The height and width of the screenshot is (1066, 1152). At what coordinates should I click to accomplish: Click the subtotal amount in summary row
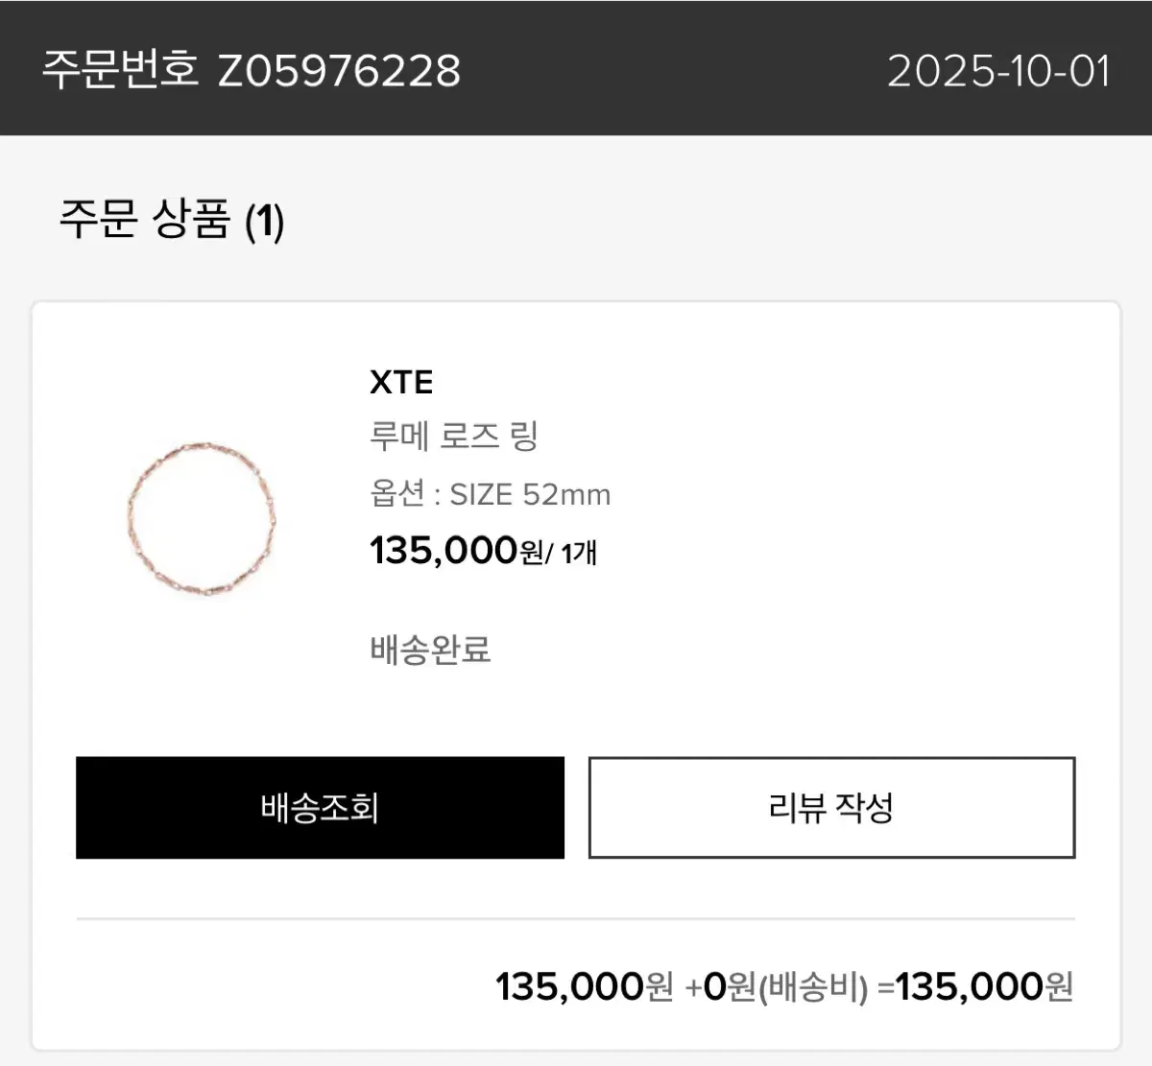click(584, 986)
